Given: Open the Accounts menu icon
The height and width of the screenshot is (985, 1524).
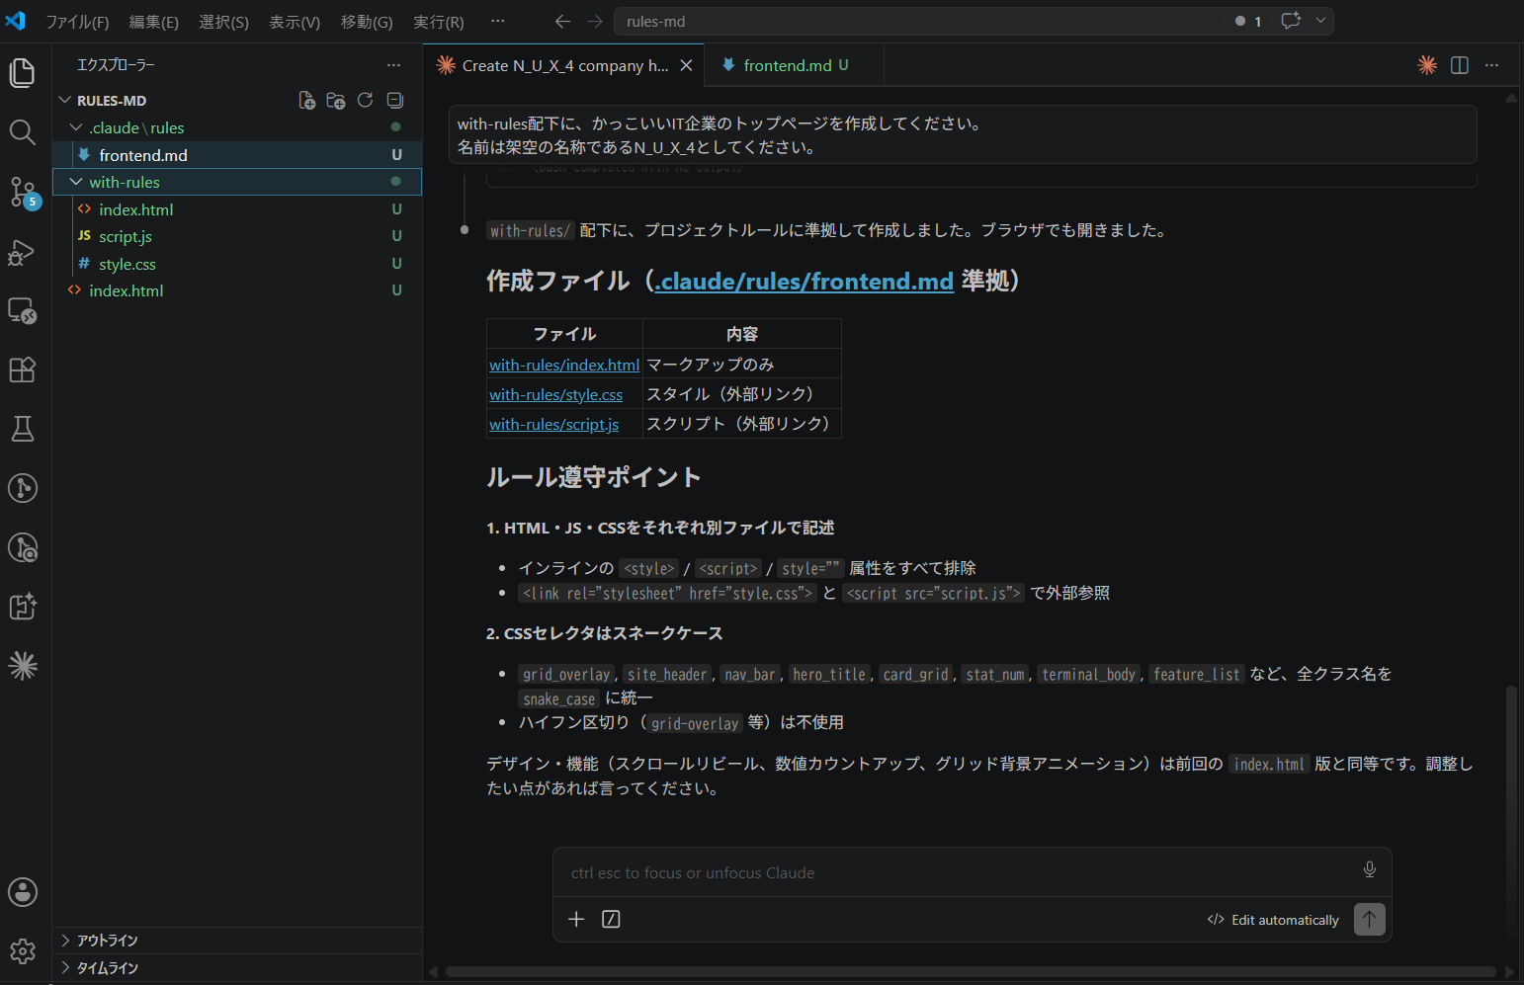Looking at the screenshot, I should tap(22, 892).
